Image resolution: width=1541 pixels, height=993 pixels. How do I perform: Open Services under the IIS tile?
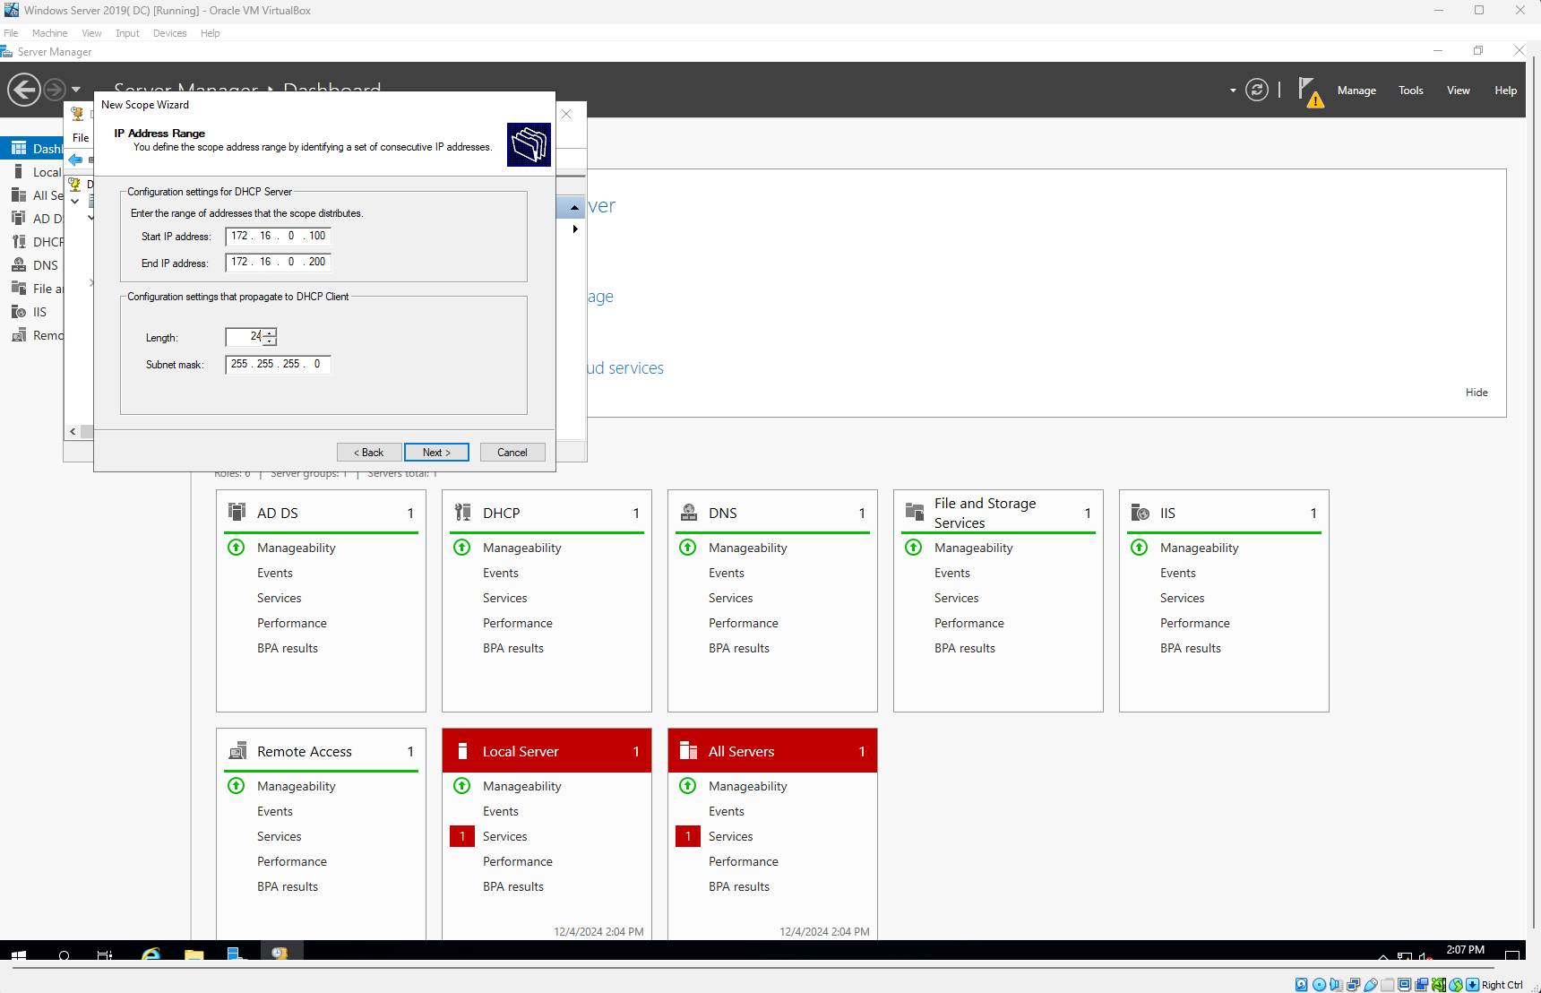tap(1182, 598)
